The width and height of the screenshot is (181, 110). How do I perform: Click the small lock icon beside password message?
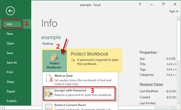tap(73, 60)
